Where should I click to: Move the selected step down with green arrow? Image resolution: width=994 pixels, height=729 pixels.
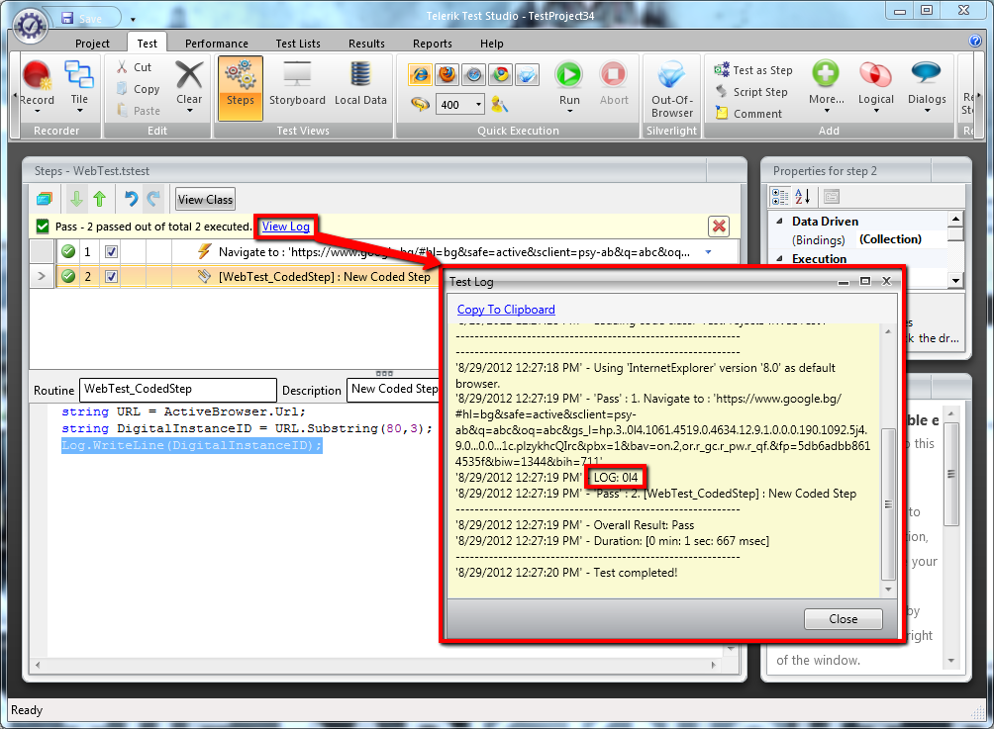pyautogui.click(x=76, y=199)
